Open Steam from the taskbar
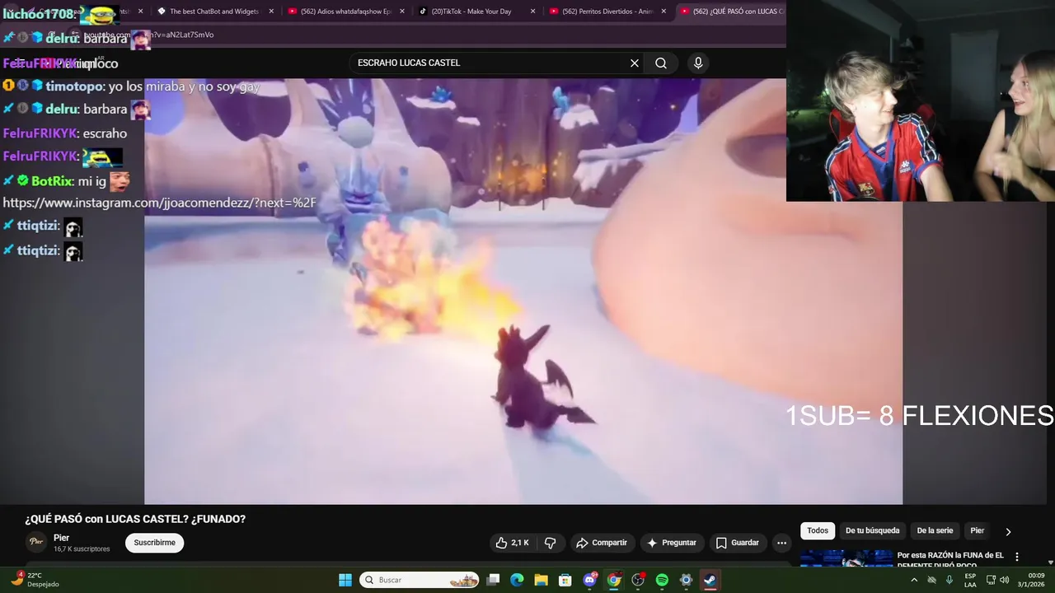This screenshot has height=593, width=1055. pyautogui.click(x=710, y=580)
